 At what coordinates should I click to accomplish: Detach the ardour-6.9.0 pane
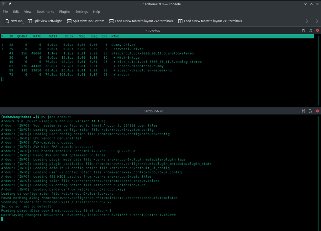coord(310,111)
